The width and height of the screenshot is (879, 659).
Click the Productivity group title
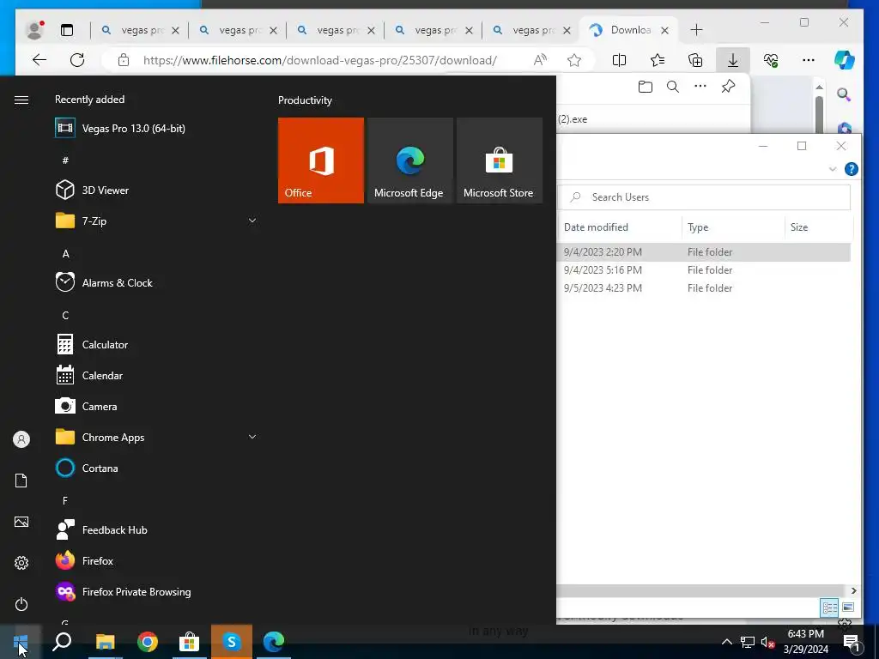tap(305, 100)
